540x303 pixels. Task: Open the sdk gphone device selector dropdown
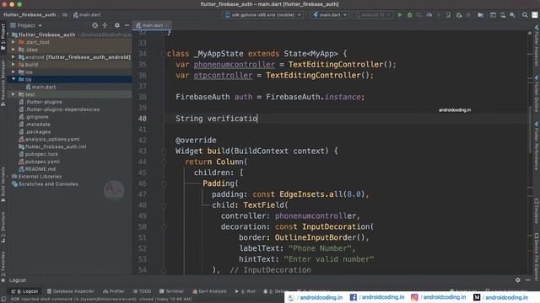(x=263, y=15)
